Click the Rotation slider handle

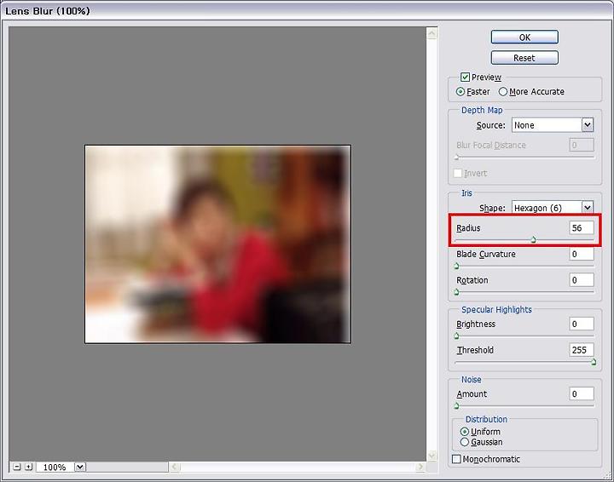[456, 291]
